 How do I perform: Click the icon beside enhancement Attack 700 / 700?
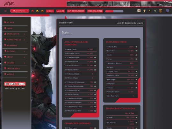(136, 117)
